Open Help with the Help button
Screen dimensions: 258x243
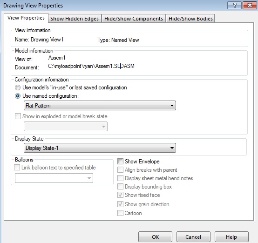click(x=231, y=237)
